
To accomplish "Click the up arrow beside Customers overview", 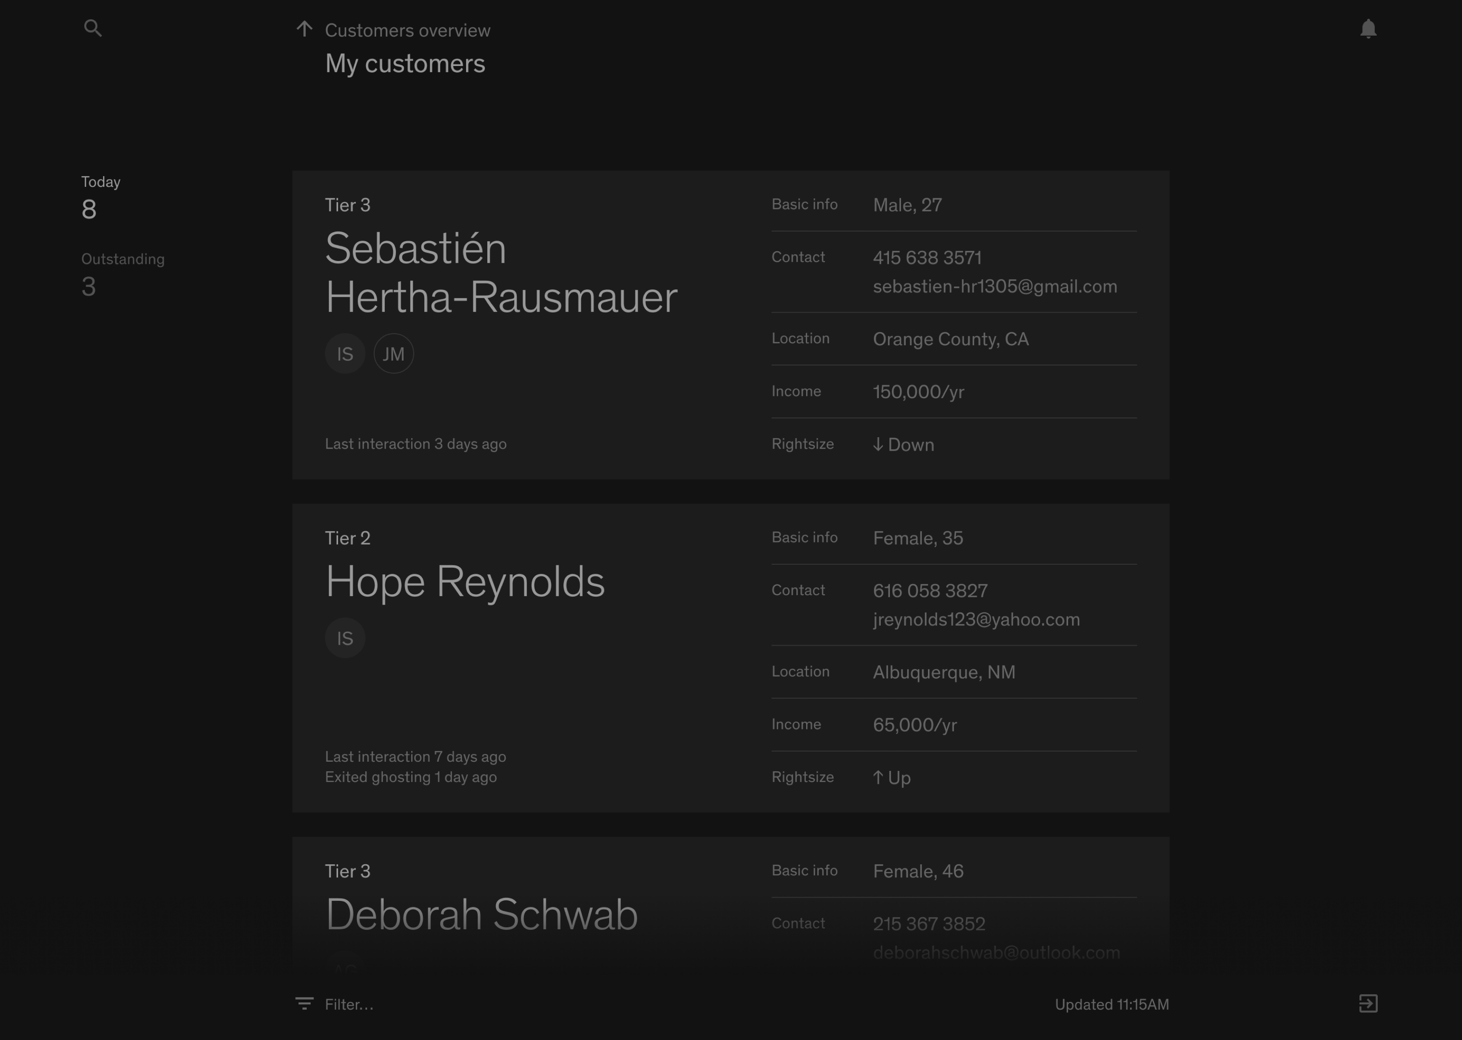I will click(x=304, y=29).
